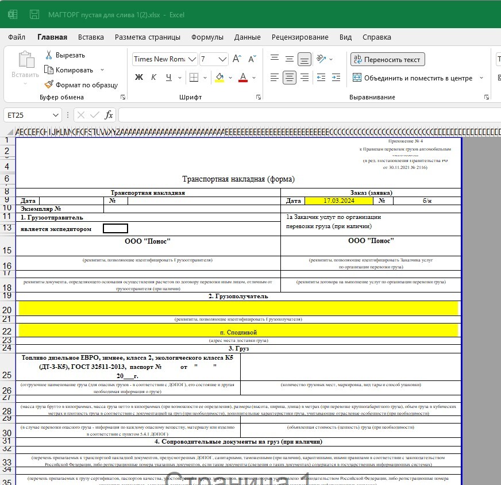501x485 pixels.
Task: Increase font size with large A icon
Action: (237, 59)
